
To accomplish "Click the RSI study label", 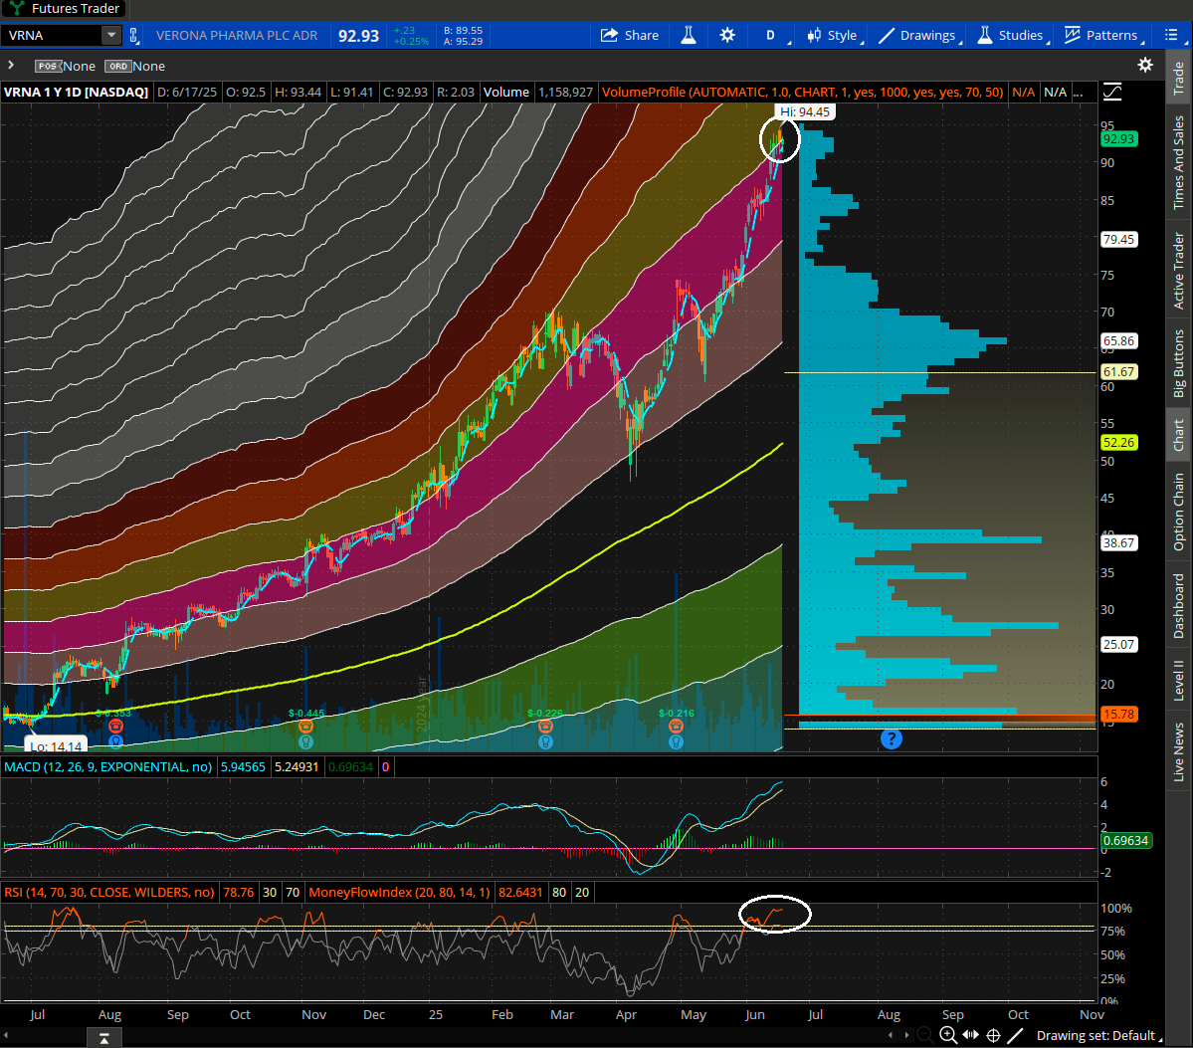I will (x=108, y=892).
